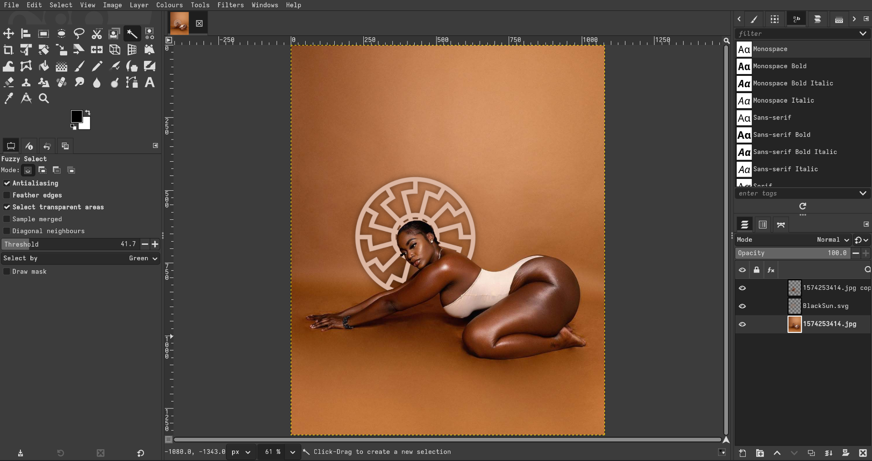Create a new layer
This screenshot has height=461, width=872.
pyautogui.click(x=743, y=453)
